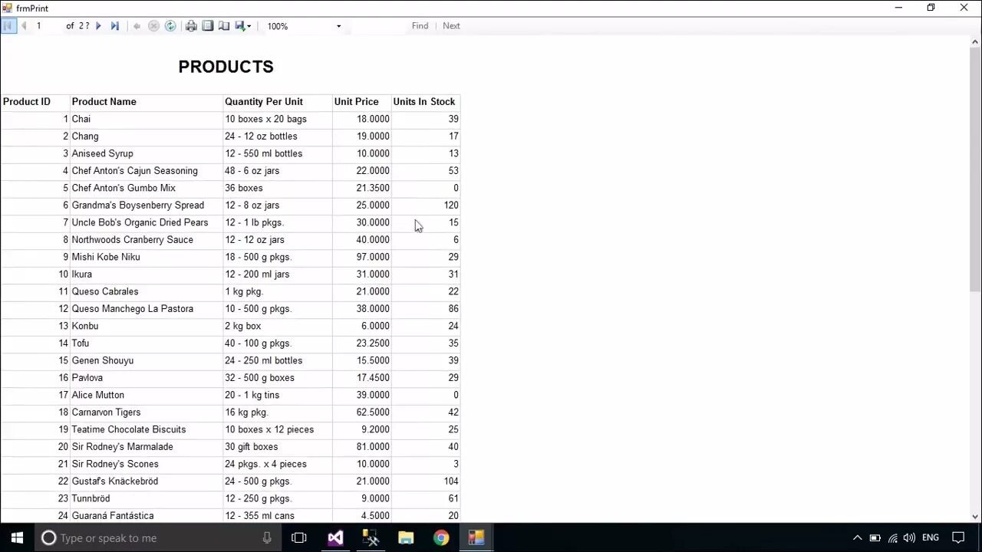
Task: Click the stop rendering icon
Action: (x=153, y=26)
